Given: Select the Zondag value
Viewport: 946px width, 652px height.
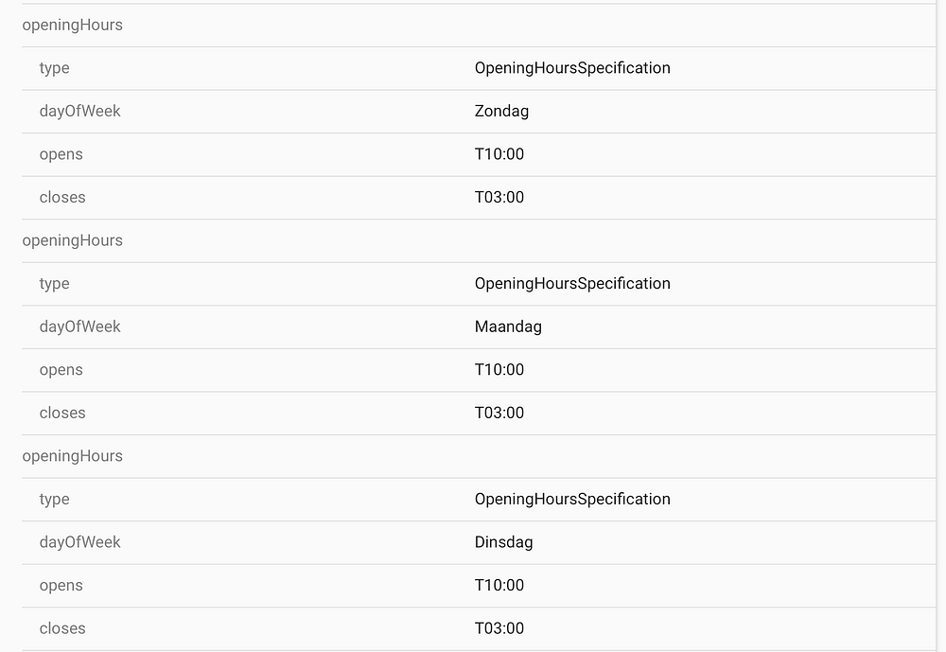Looking at the screenshot, I should [x=501, y=112].
